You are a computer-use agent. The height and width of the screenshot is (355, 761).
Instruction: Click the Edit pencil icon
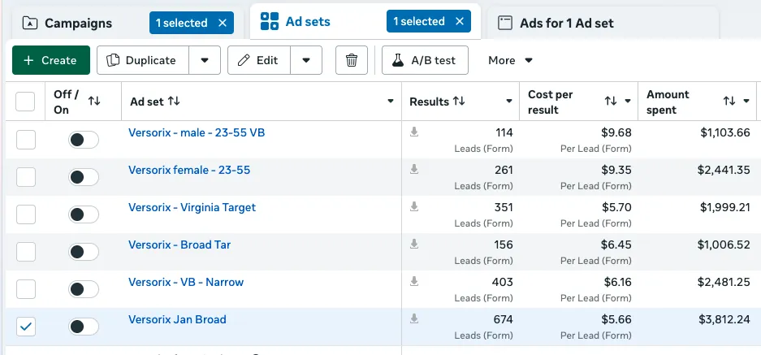pos(244,60)
